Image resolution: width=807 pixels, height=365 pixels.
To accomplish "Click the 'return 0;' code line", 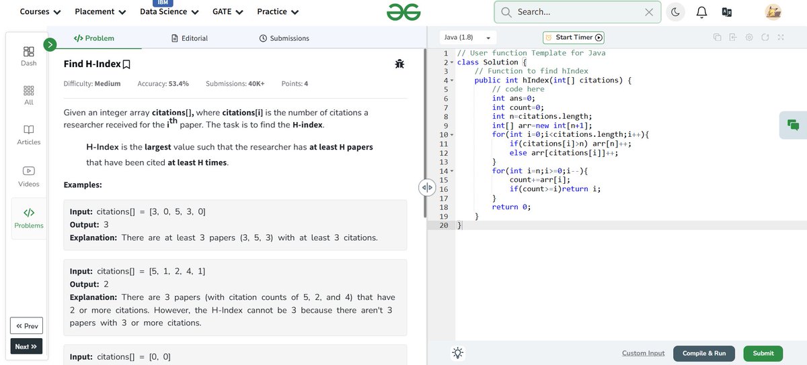I will pos(511,207).
